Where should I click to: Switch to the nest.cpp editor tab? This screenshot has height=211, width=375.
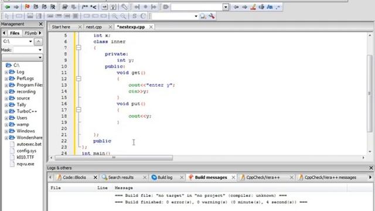click(94, 27)
